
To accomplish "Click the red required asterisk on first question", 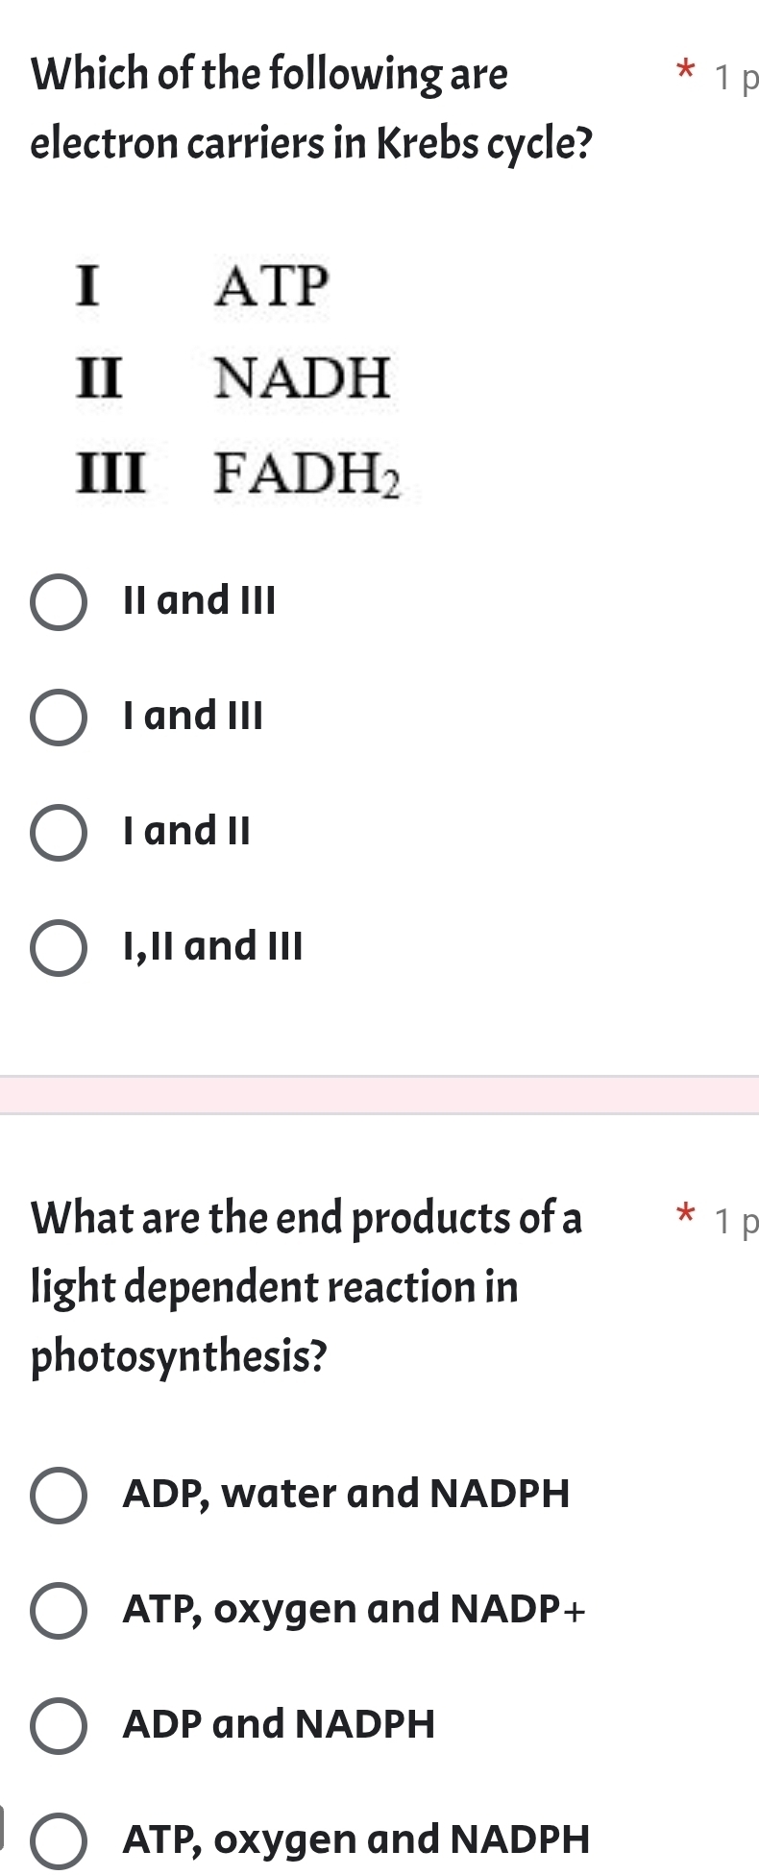I will pyautogui.click(x=686, y=69).
